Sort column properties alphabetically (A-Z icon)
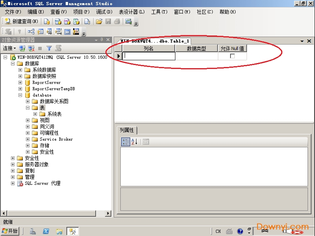315x236 pixels. (x=134, y=142)
